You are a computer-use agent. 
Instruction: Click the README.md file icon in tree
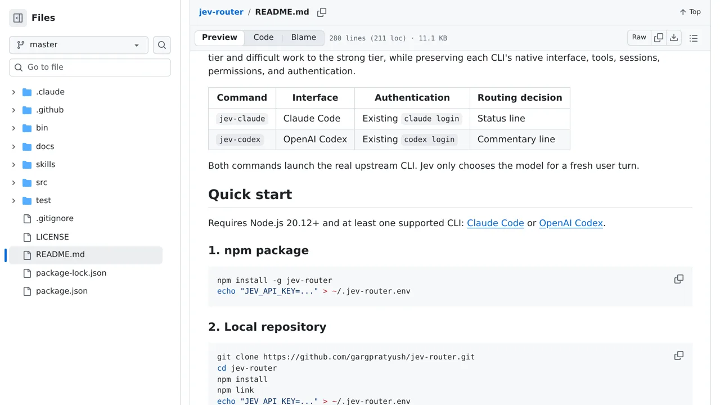tap(27, 255)
